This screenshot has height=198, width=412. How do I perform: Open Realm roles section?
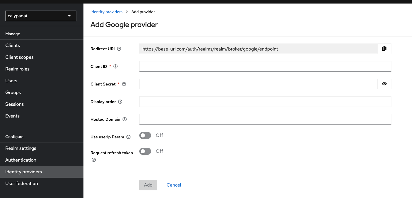(x=42, y=69)
